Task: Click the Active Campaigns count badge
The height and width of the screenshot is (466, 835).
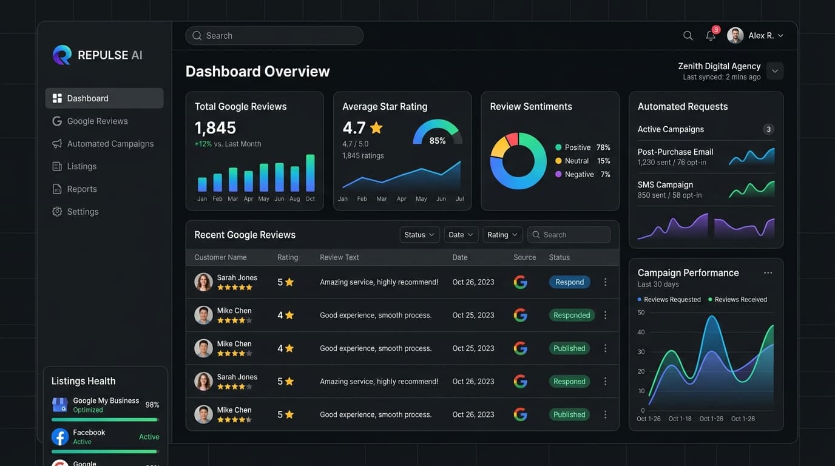Action: (x=768, y=129)
